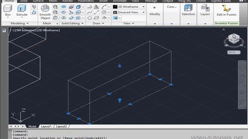Open the Layout1 tab
The image size is (248, 139).
46,126
